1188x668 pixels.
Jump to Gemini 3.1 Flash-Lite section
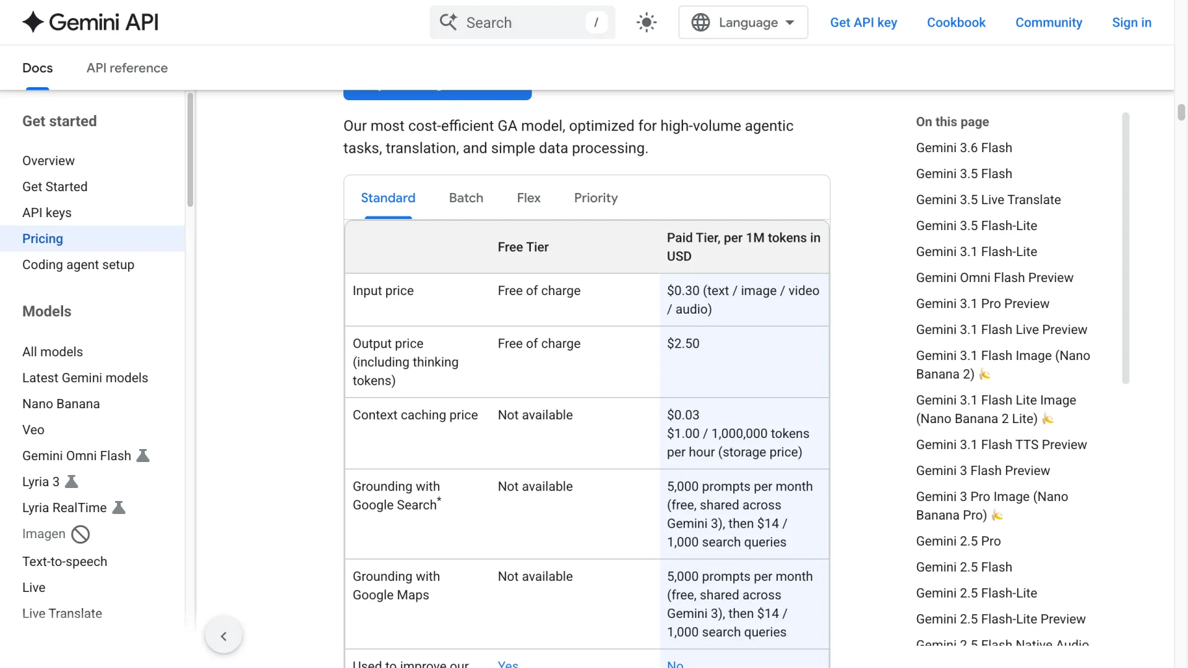pyautogui.click(x=976, y=252)
